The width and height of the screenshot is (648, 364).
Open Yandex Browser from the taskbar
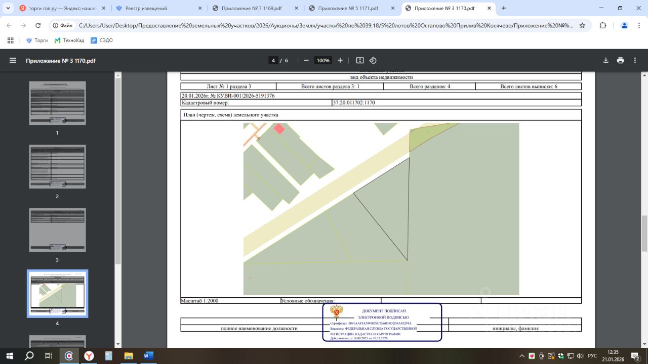89,356
